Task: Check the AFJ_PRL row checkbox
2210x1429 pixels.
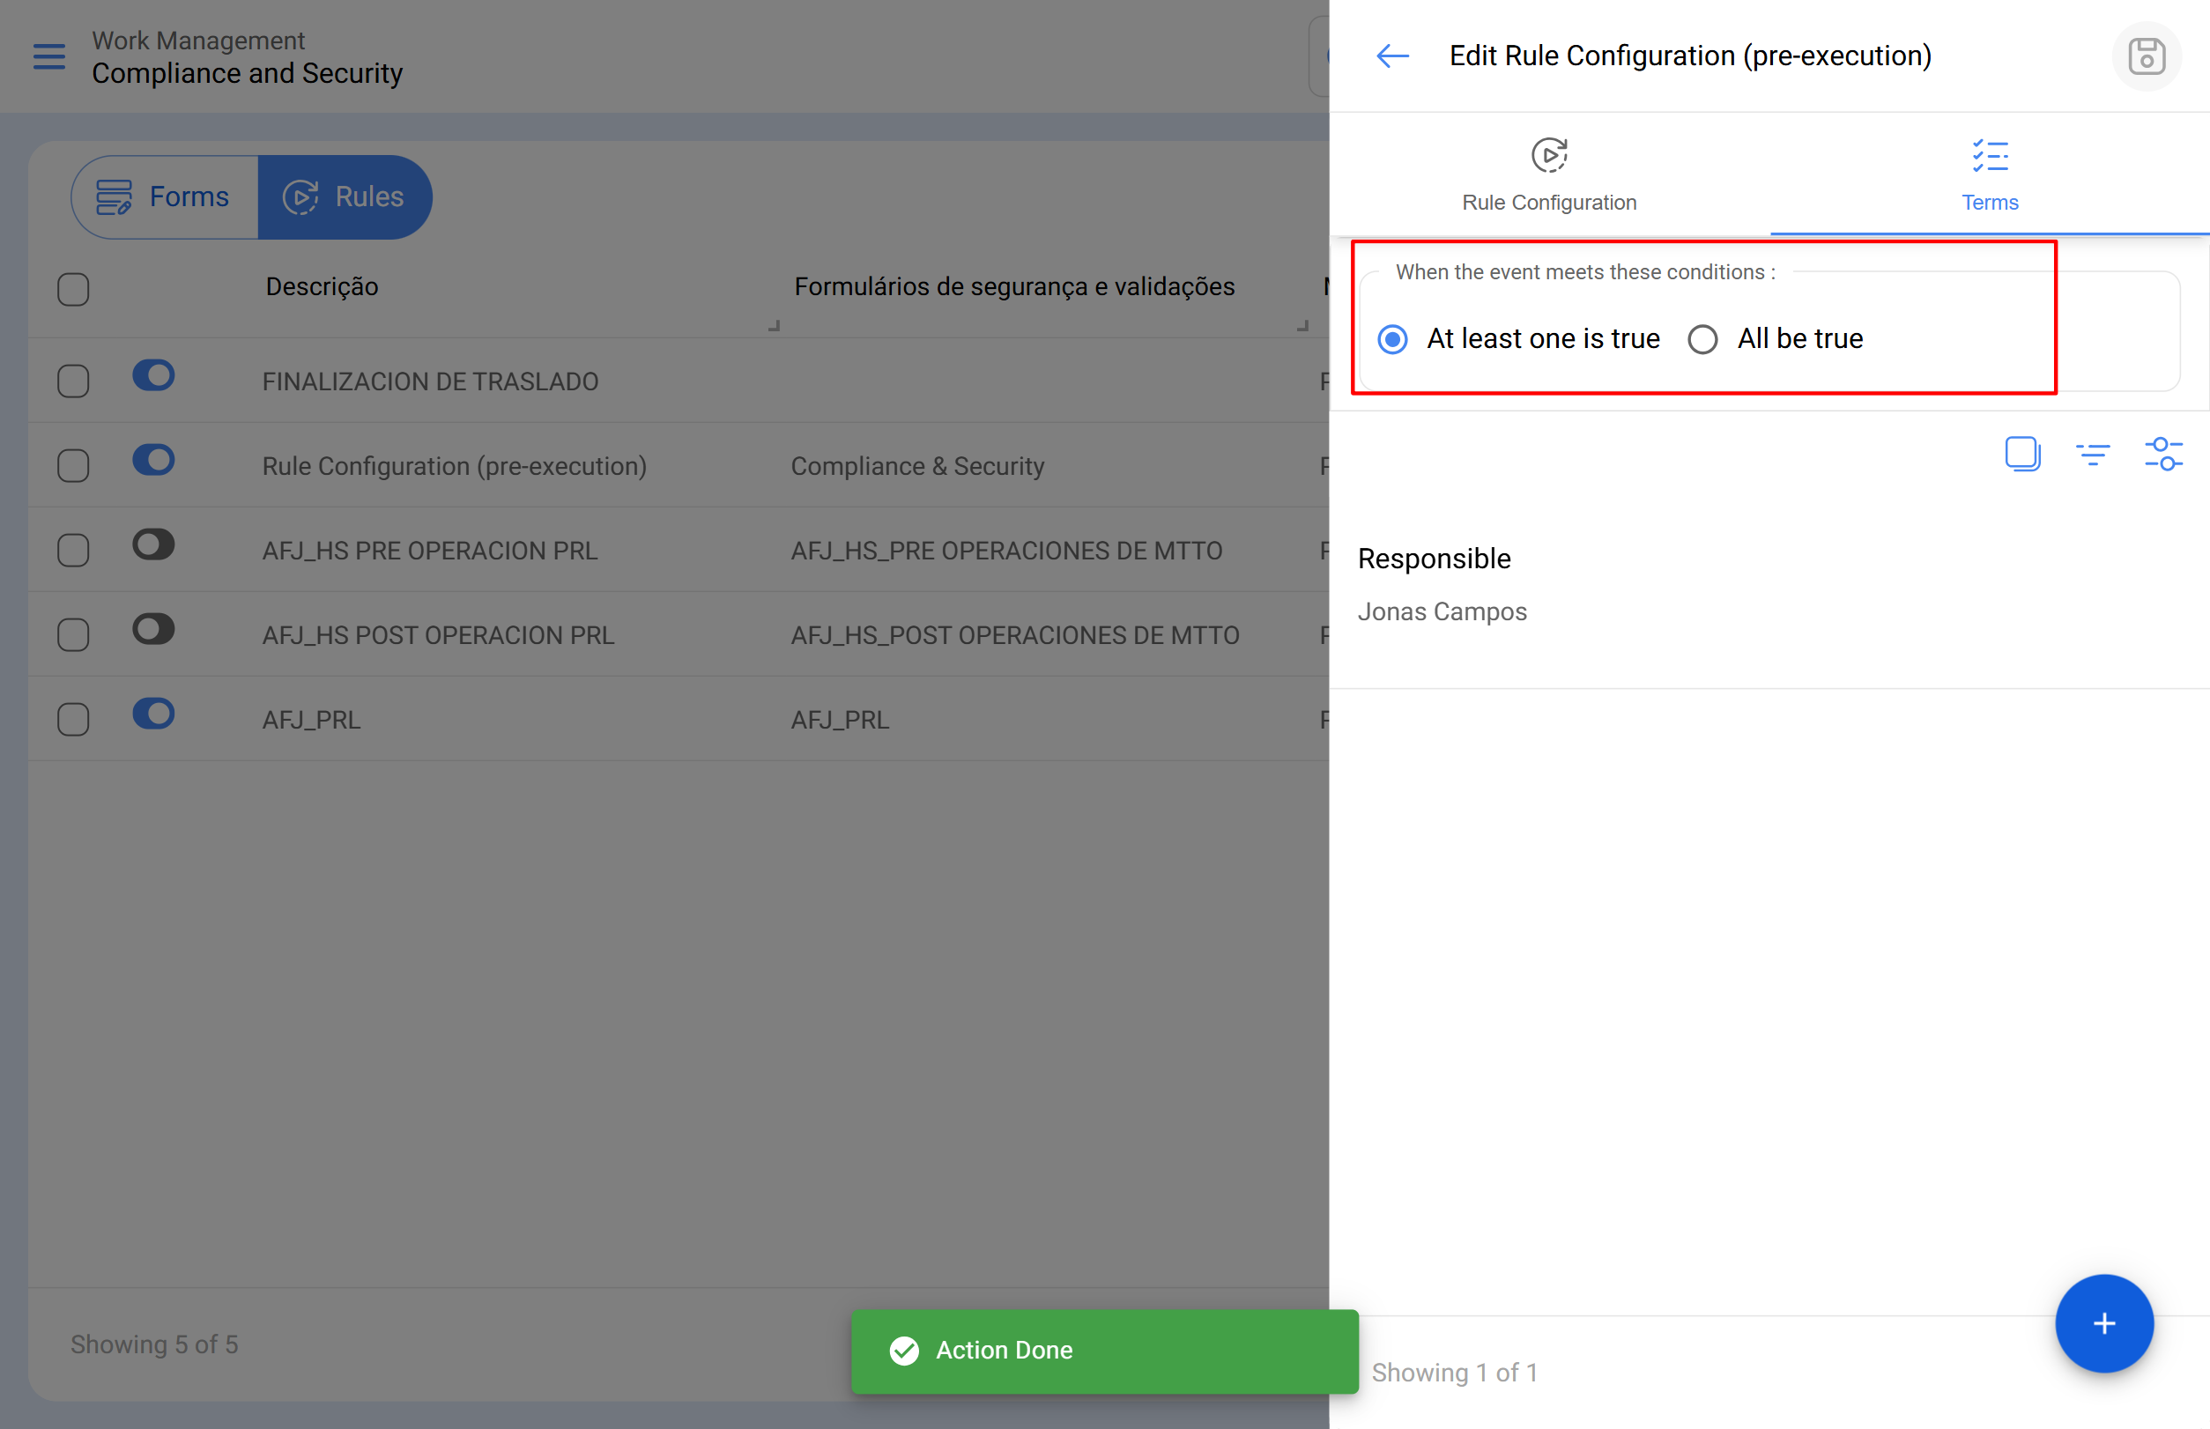Action: click(73, 719)
